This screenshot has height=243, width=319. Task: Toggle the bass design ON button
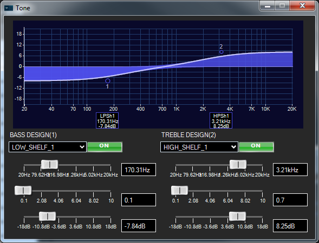[105, 147]
